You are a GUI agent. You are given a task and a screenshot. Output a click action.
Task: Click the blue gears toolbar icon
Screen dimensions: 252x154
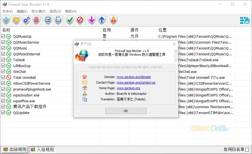27,20
